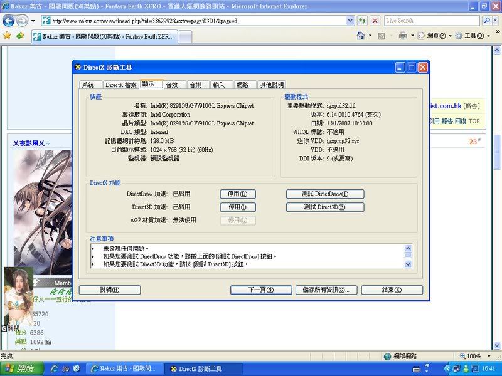Image resolution: width=502 pixels, height=376 pixels.
Task: Click the 開始 Start button
Action: (x=22, y=368)
